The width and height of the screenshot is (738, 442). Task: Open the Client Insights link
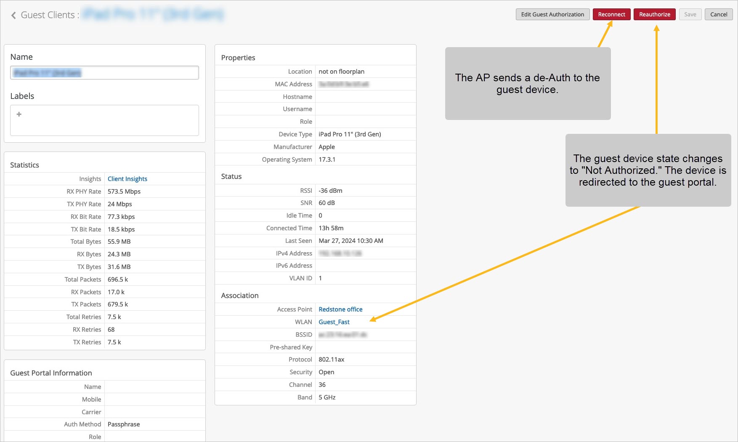point(127,179)
